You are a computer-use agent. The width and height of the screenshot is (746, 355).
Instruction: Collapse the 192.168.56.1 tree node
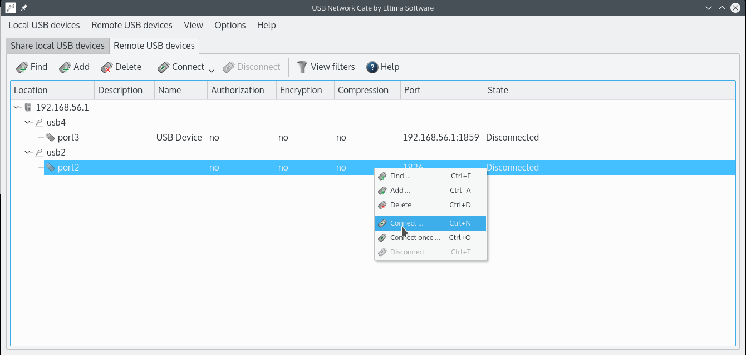17,107
